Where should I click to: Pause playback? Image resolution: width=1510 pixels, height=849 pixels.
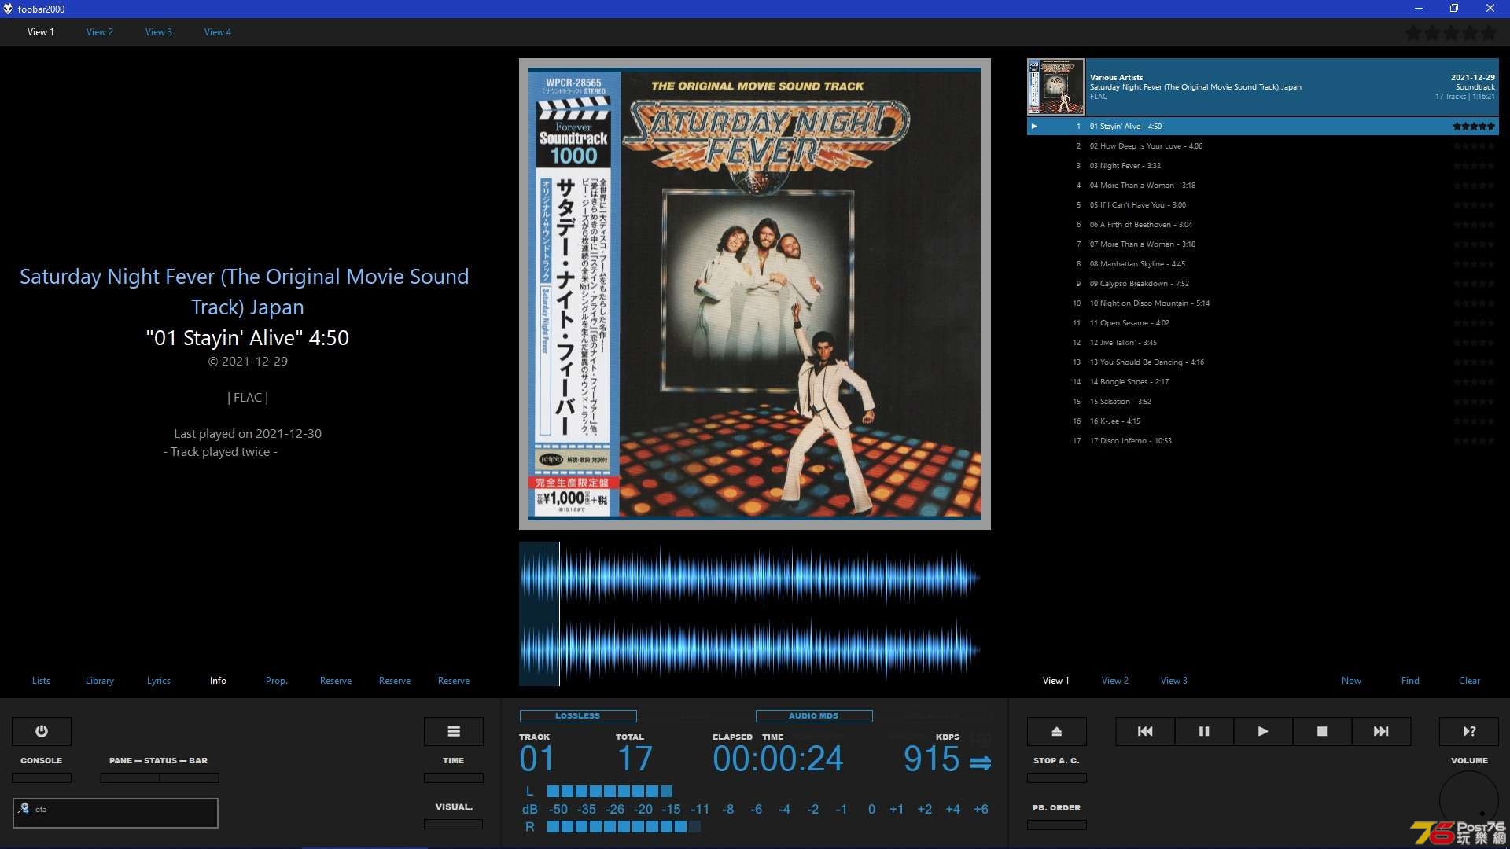click(x=1204, y=731)
